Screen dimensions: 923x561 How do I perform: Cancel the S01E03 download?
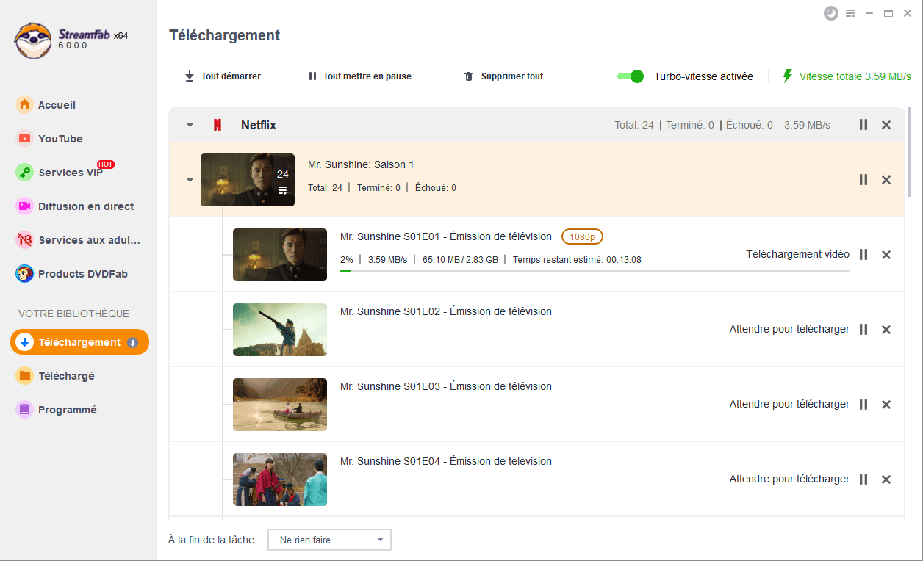886,405
